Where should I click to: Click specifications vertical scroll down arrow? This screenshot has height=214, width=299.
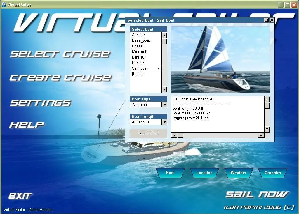(267, 129)
